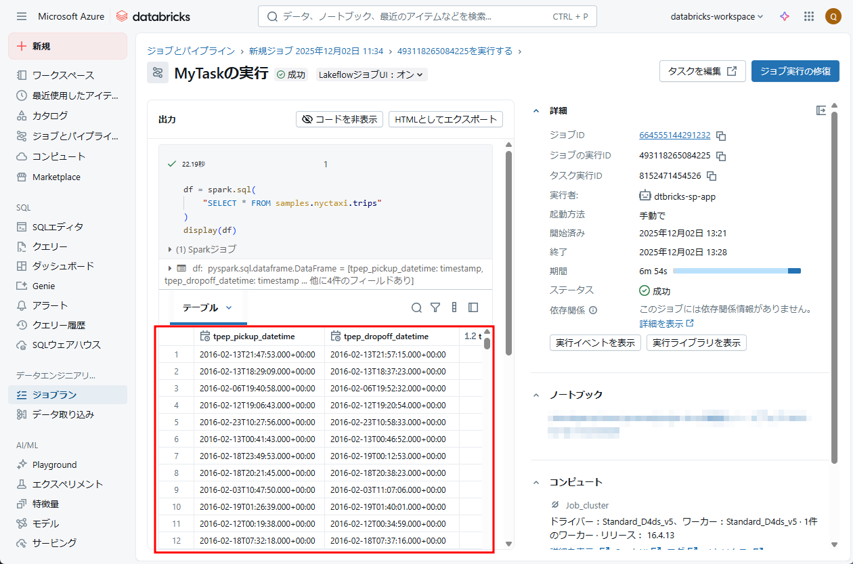Open the table filter icon
853x564 pixels.
click(x=435, y=307)
